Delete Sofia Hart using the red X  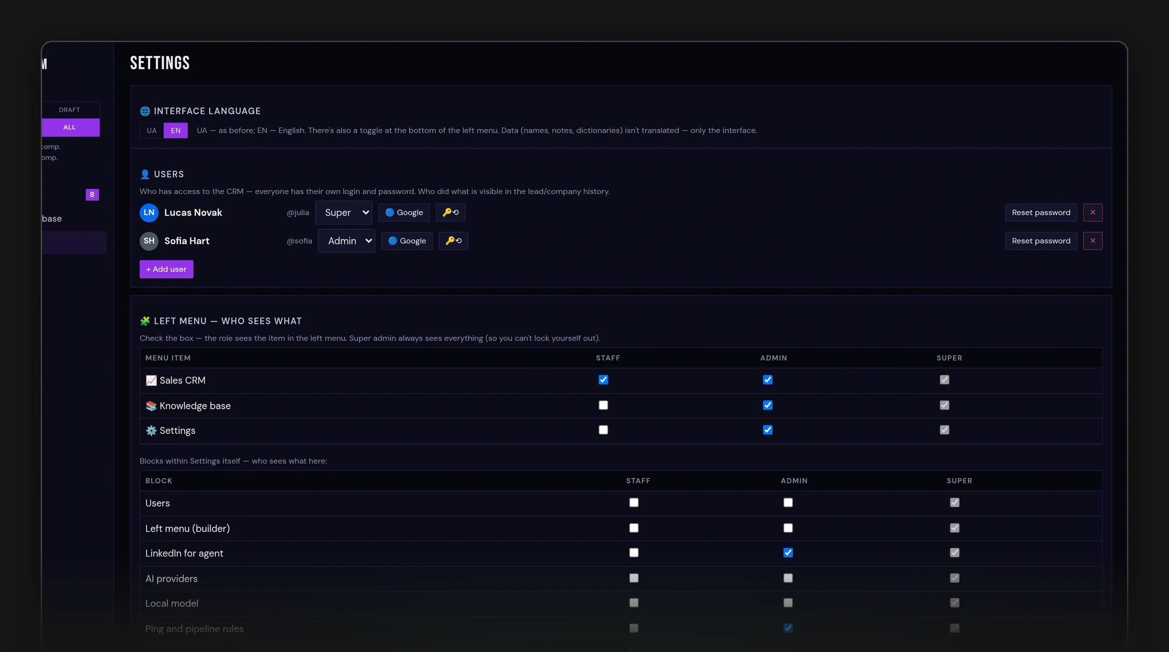[1092, 240]
